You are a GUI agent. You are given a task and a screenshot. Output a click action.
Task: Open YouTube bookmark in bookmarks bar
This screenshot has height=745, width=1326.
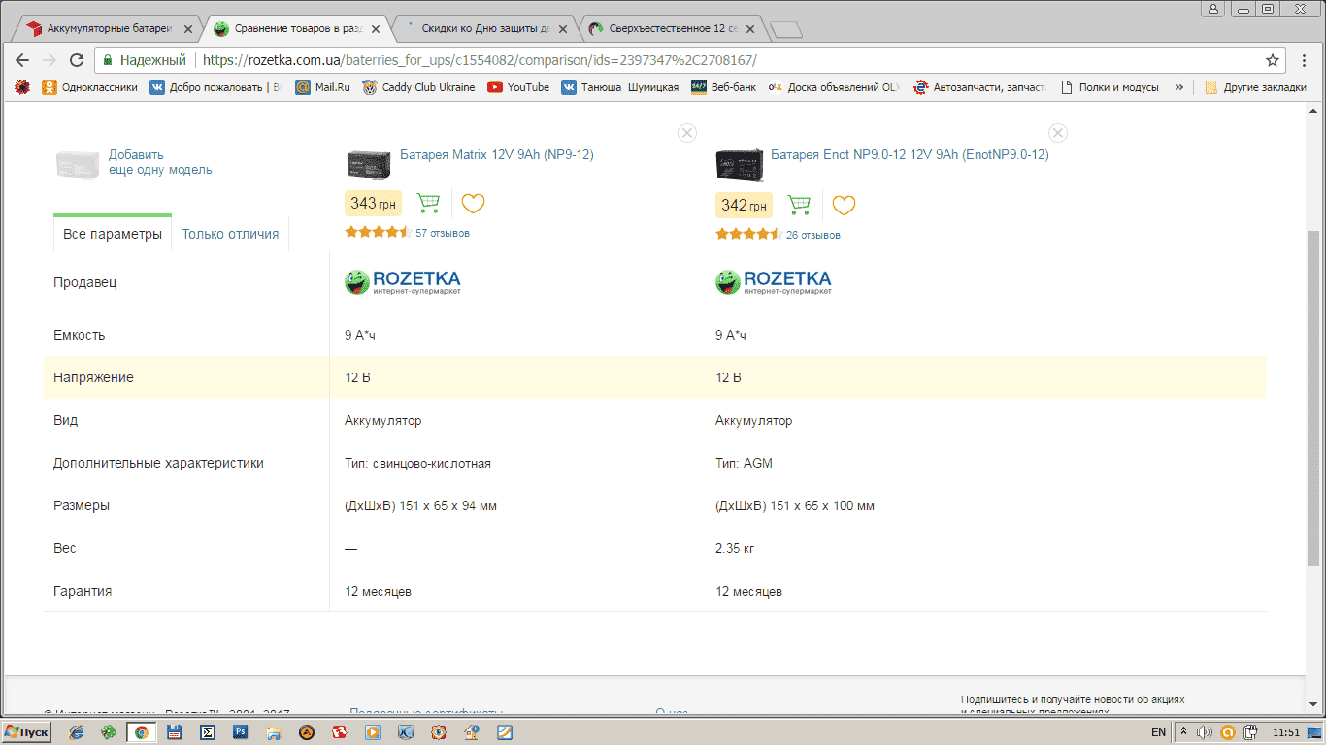coord(518,87)
